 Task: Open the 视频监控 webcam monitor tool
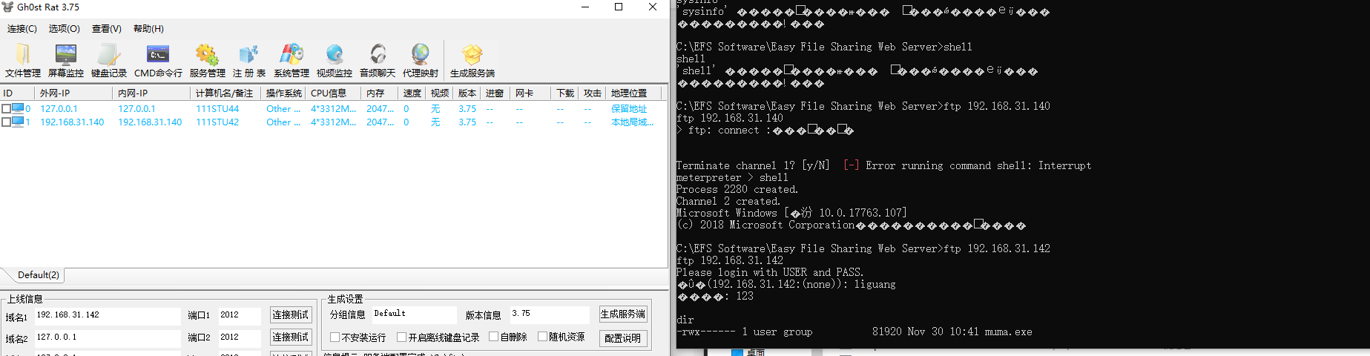coord(335,61)
